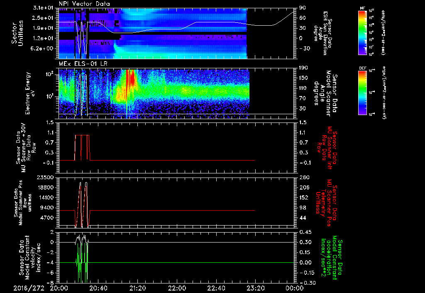Click the 4700 scanner position tick

click(x=47, y=218)
